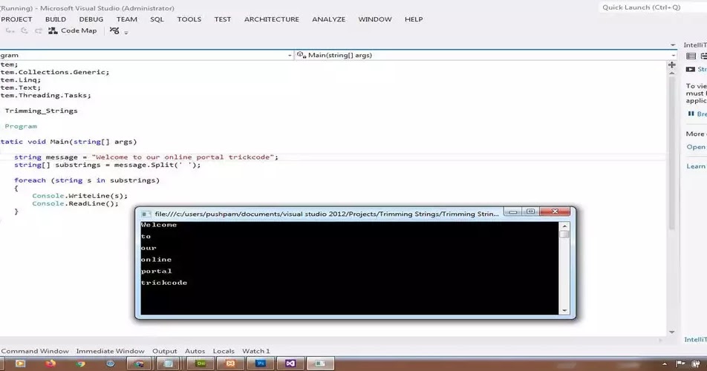Open the WINDOW menu

[375, 19]
